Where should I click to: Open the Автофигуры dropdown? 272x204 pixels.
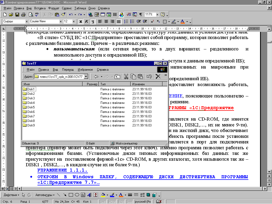(45, 195)
